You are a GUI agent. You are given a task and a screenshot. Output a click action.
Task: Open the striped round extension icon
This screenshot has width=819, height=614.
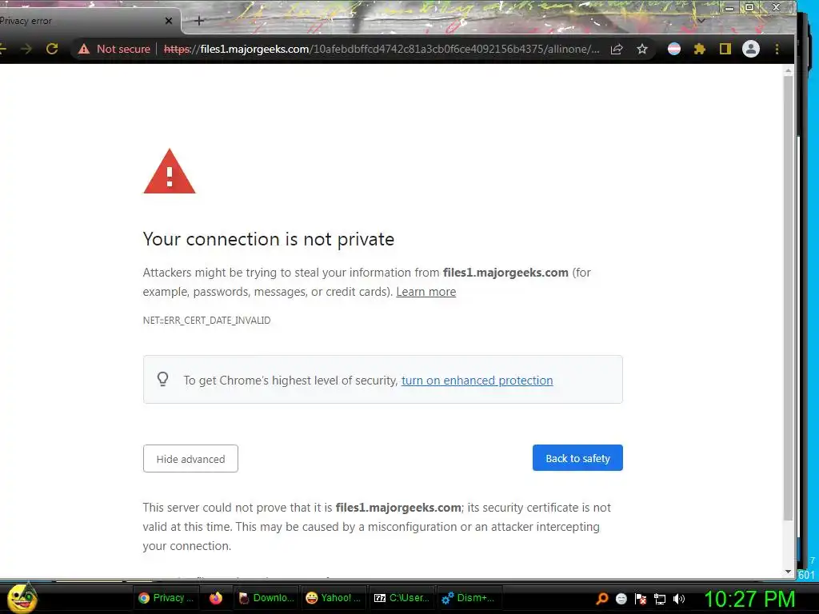click(x=673, y=49)
